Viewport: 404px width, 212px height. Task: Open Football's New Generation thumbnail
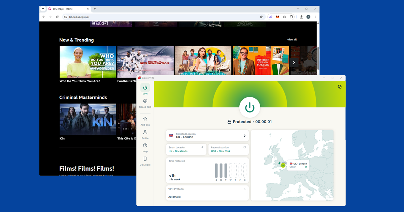pos(145,62)
